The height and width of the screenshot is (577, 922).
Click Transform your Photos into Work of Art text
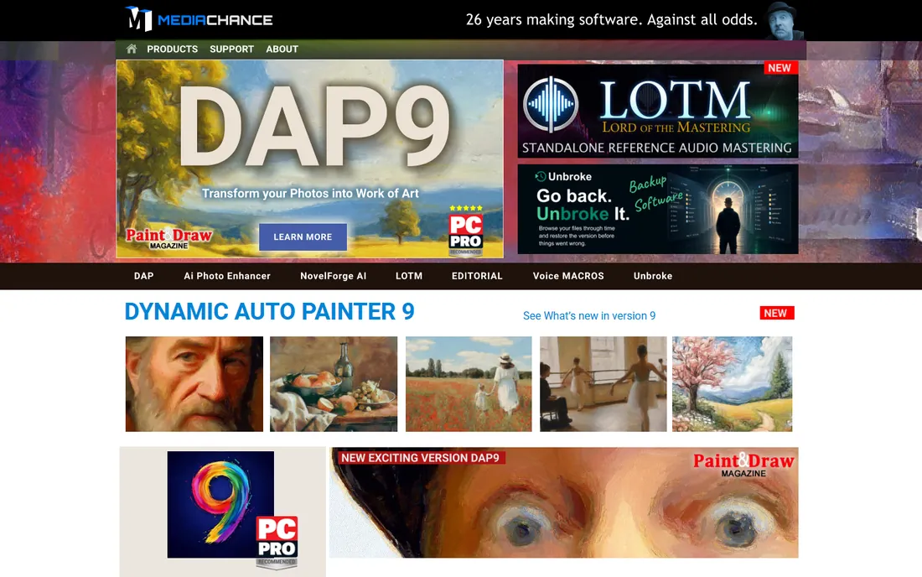click(x=310, y=193)
